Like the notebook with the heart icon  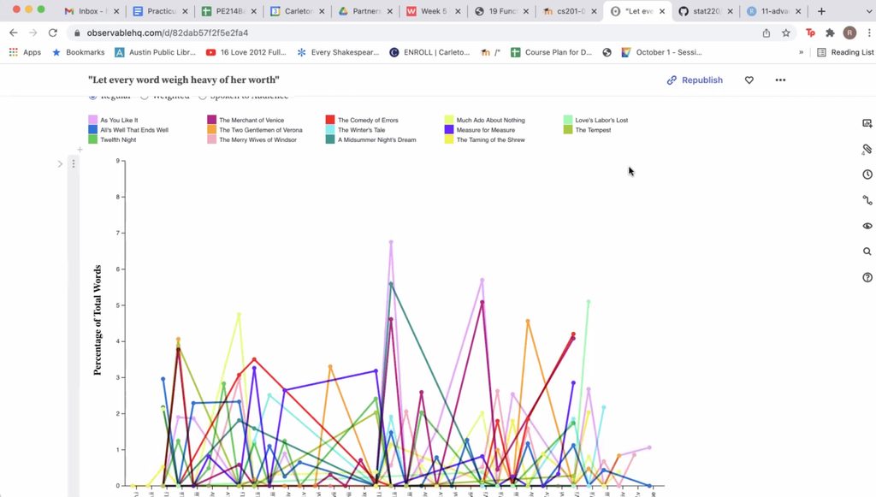(x=749, y=80)
